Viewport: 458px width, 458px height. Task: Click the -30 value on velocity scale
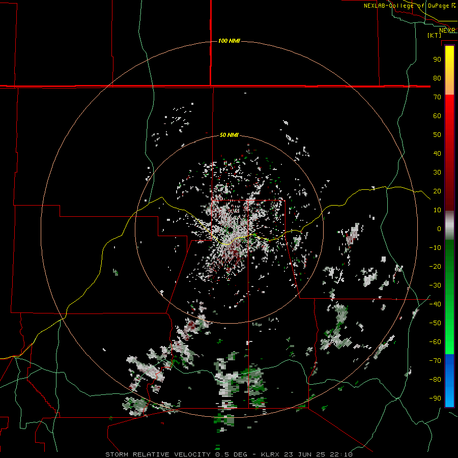tap(435, 285)
